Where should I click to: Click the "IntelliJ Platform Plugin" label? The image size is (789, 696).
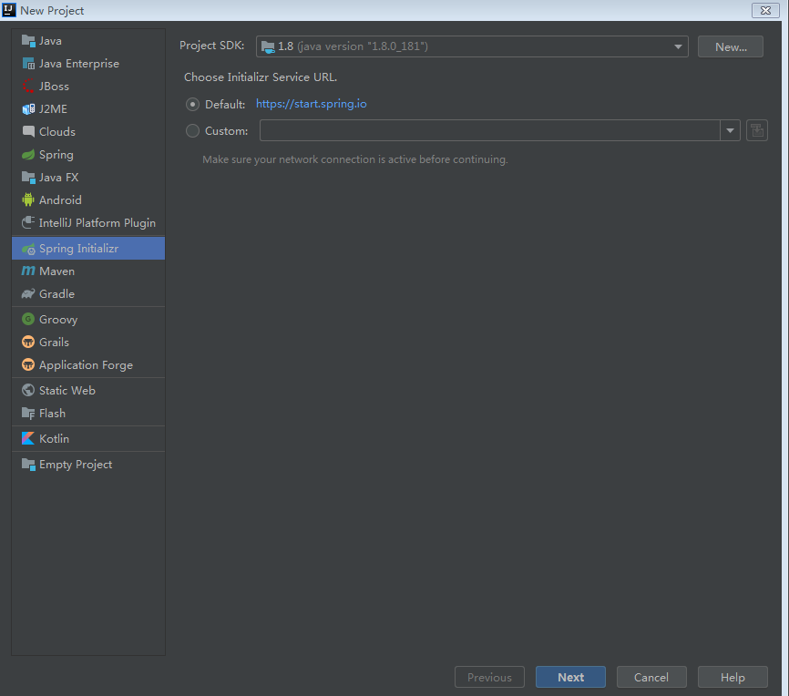coord(97,223)
